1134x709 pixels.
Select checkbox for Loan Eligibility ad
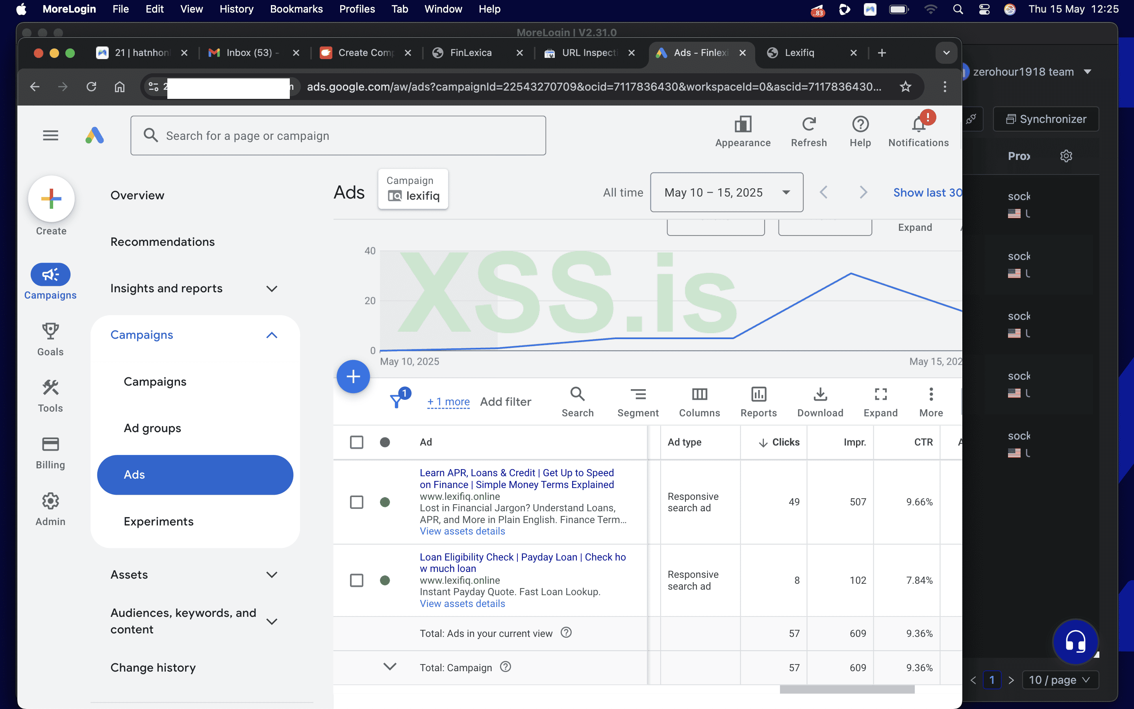pyautogui.click(x=357, y=581)
